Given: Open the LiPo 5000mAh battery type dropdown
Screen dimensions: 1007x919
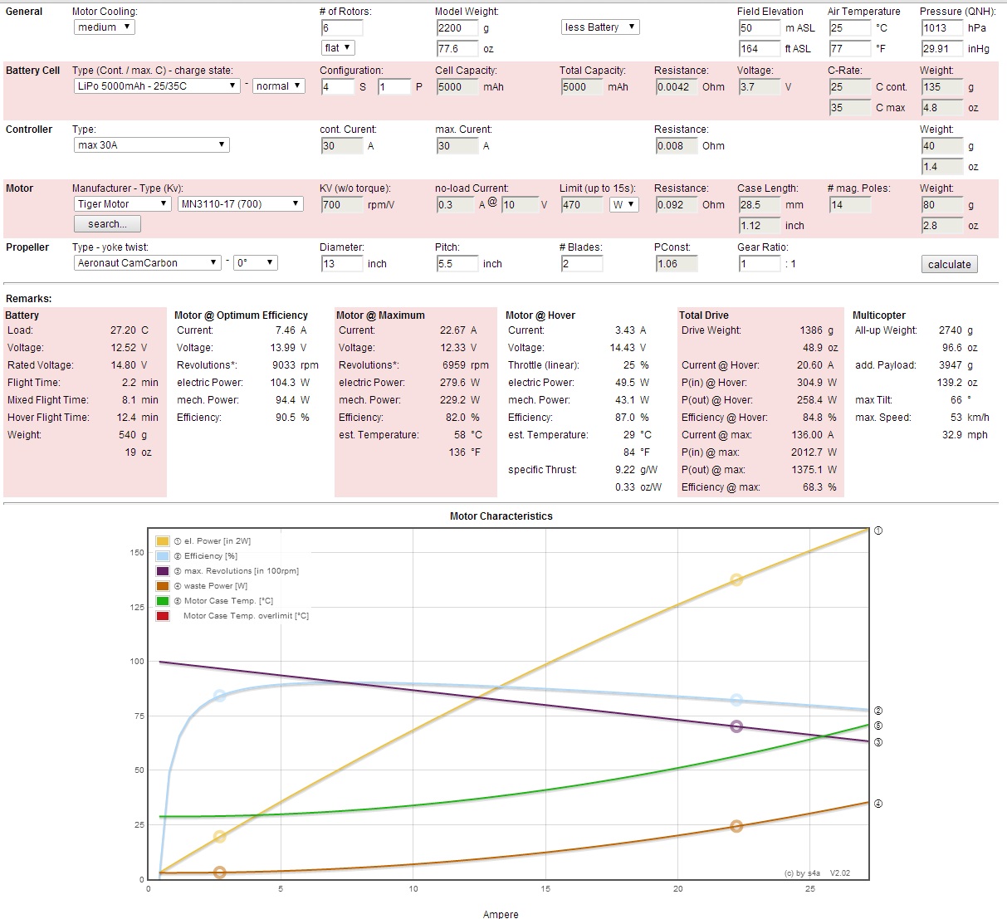Looking at the screenshot, I should pos(156,86).
